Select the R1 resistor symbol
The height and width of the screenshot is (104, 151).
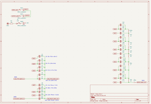(11, 23)
